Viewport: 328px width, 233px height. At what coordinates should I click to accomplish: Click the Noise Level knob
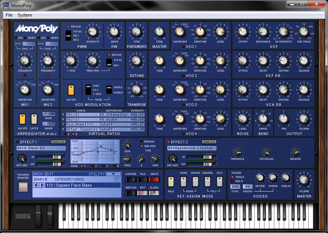(243, 119)
